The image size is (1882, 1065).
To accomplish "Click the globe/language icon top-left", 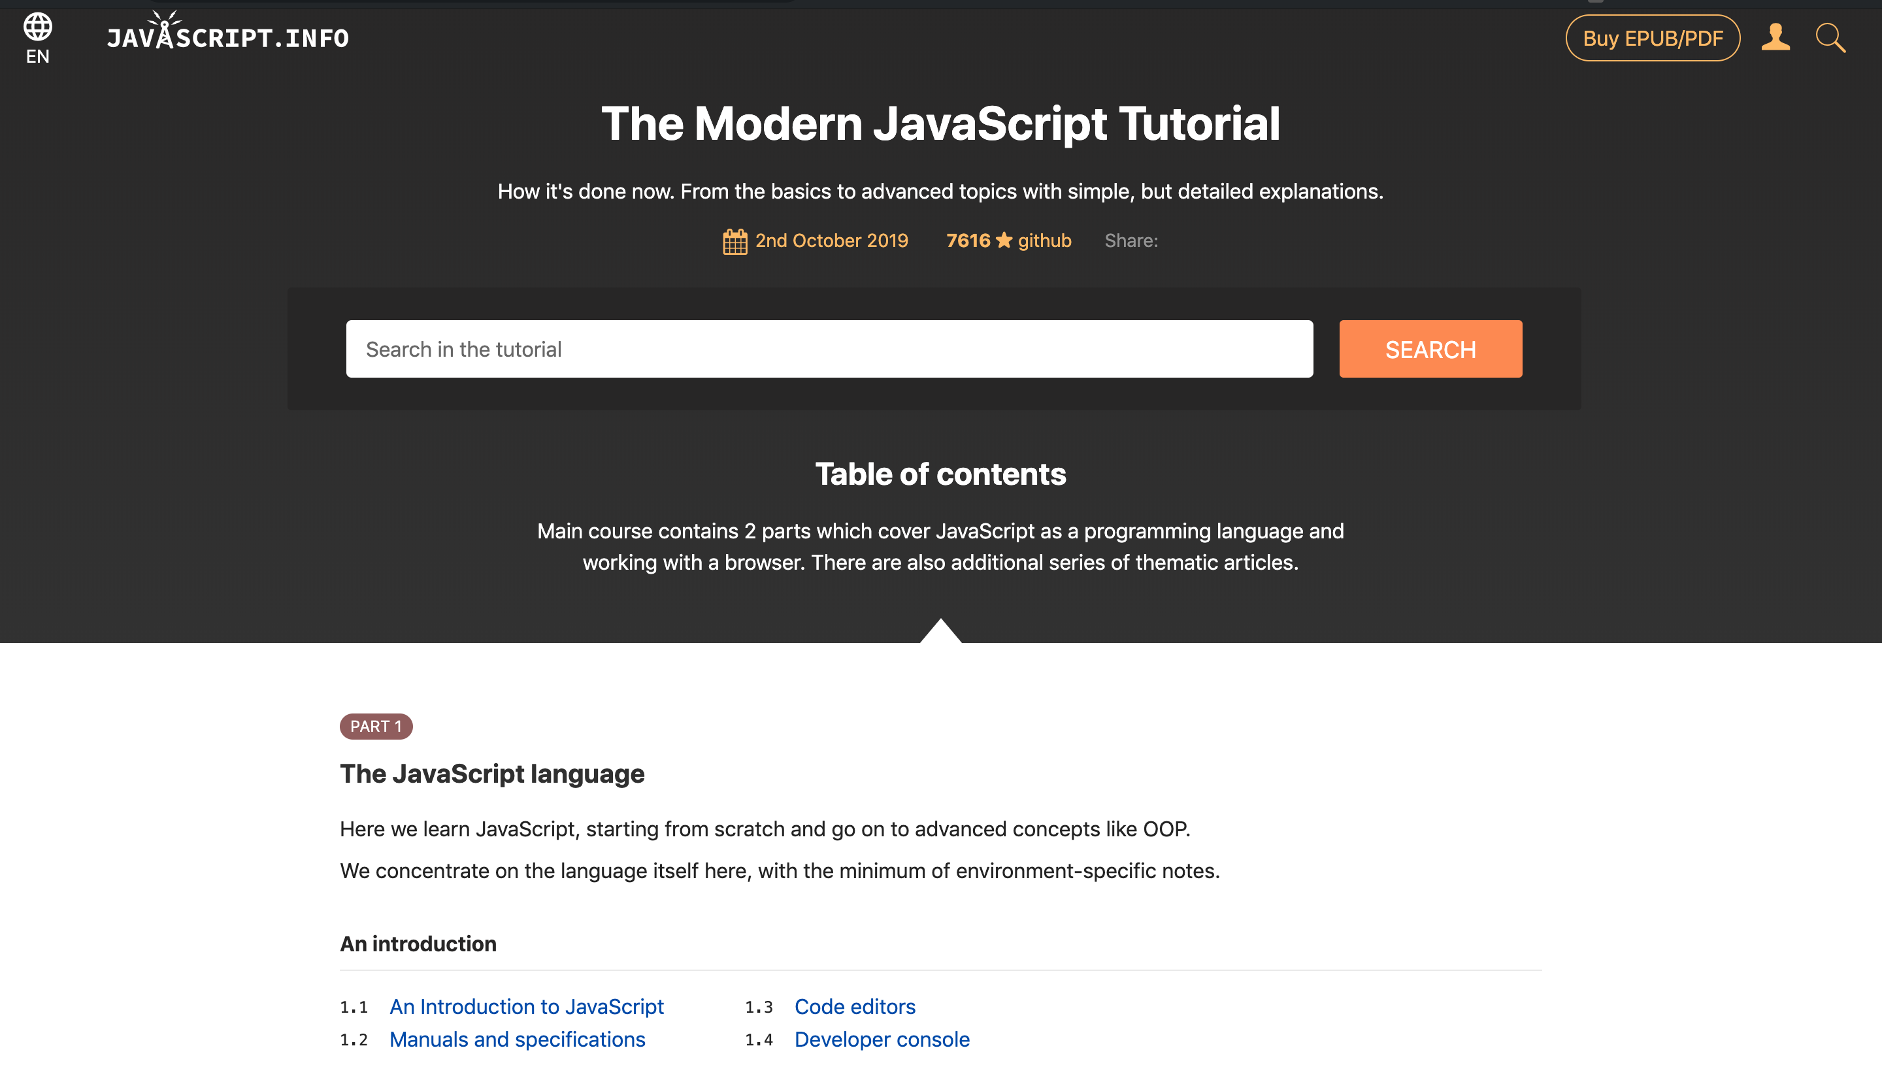I will pos(39,27).
